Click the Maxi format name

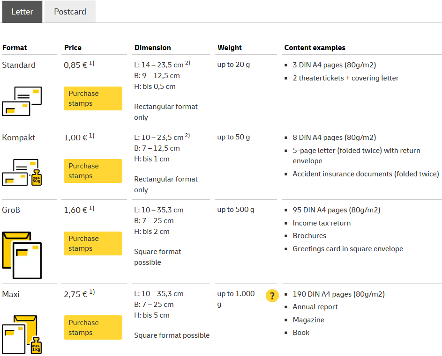(11, 294)
